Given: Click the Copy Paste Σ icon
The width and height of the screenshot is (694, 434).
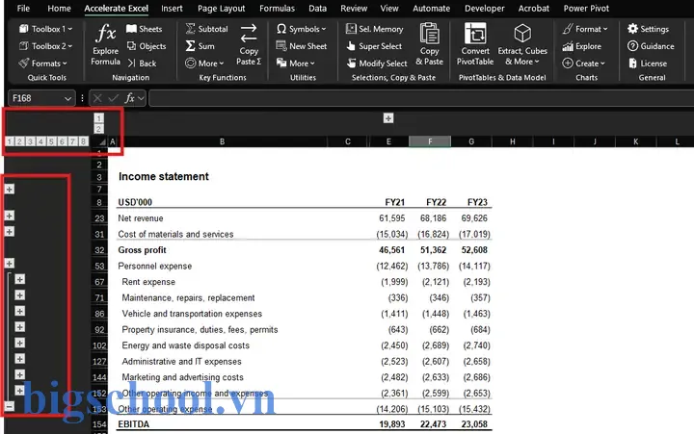Looking at the screenshot, I should pyautogui.click(x=249, y=34).
